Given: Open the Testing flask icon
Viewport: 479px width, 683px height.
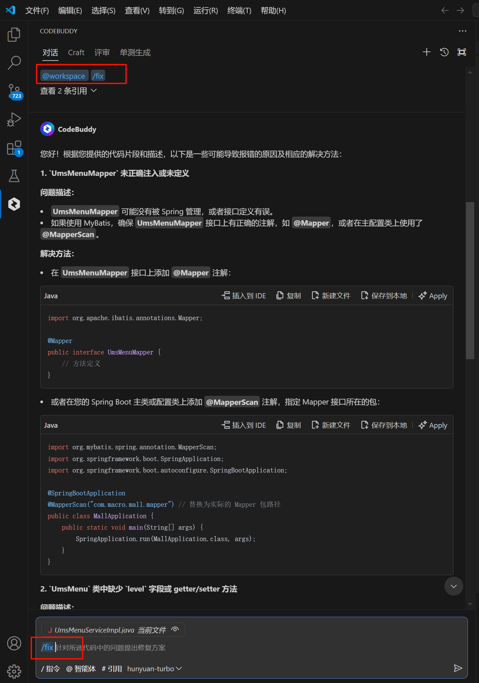Looking at the screenshot, I should (x=14, y=176).
